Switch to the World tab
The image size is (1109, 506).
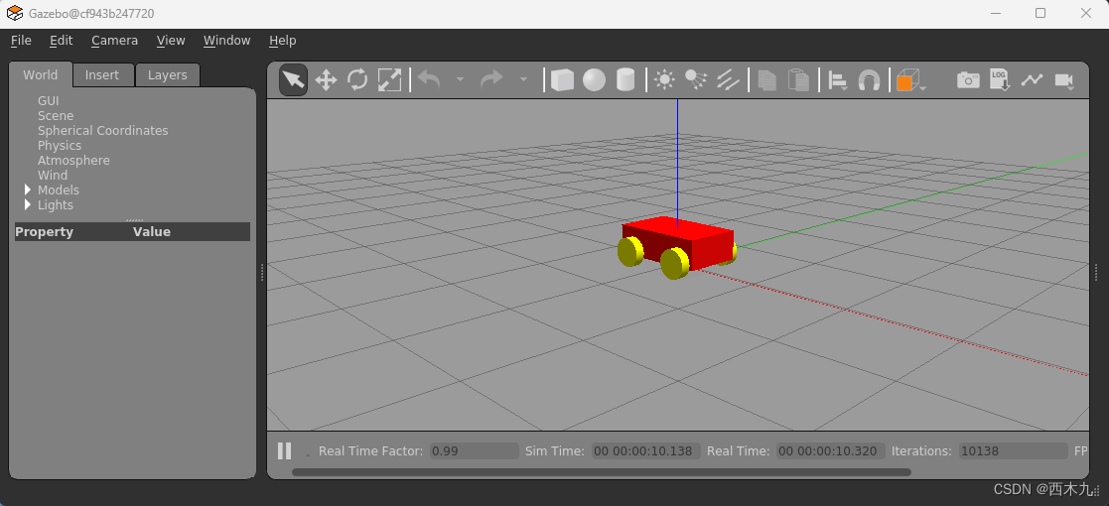click(41, 75)
